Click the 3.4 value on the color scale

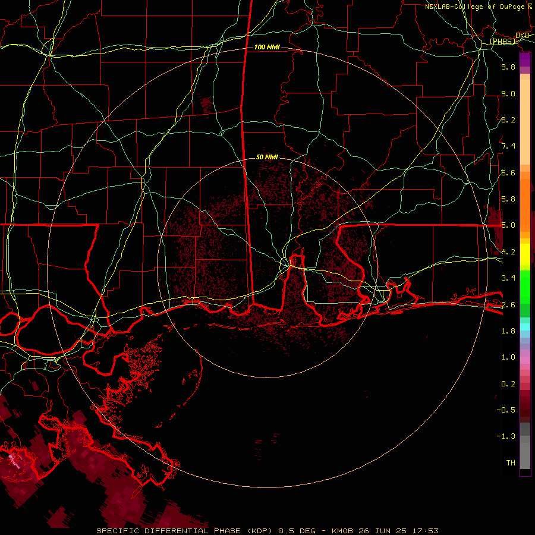pyautogui.click(x=508, y=278)
